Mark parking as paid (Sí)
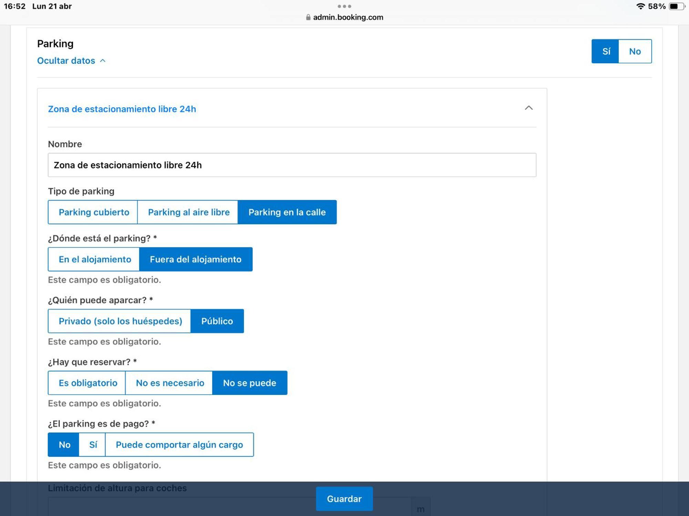This screenshot has height=516, width=689. pyautogui.click(x=93, y=445)
